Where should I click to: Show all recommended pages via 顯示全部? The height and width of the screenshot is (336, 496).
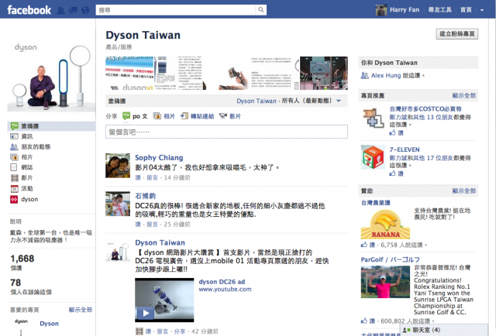463,95
